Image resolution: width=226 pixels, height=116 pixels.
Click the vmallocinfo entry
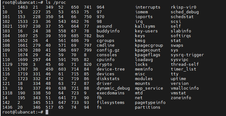185,88
